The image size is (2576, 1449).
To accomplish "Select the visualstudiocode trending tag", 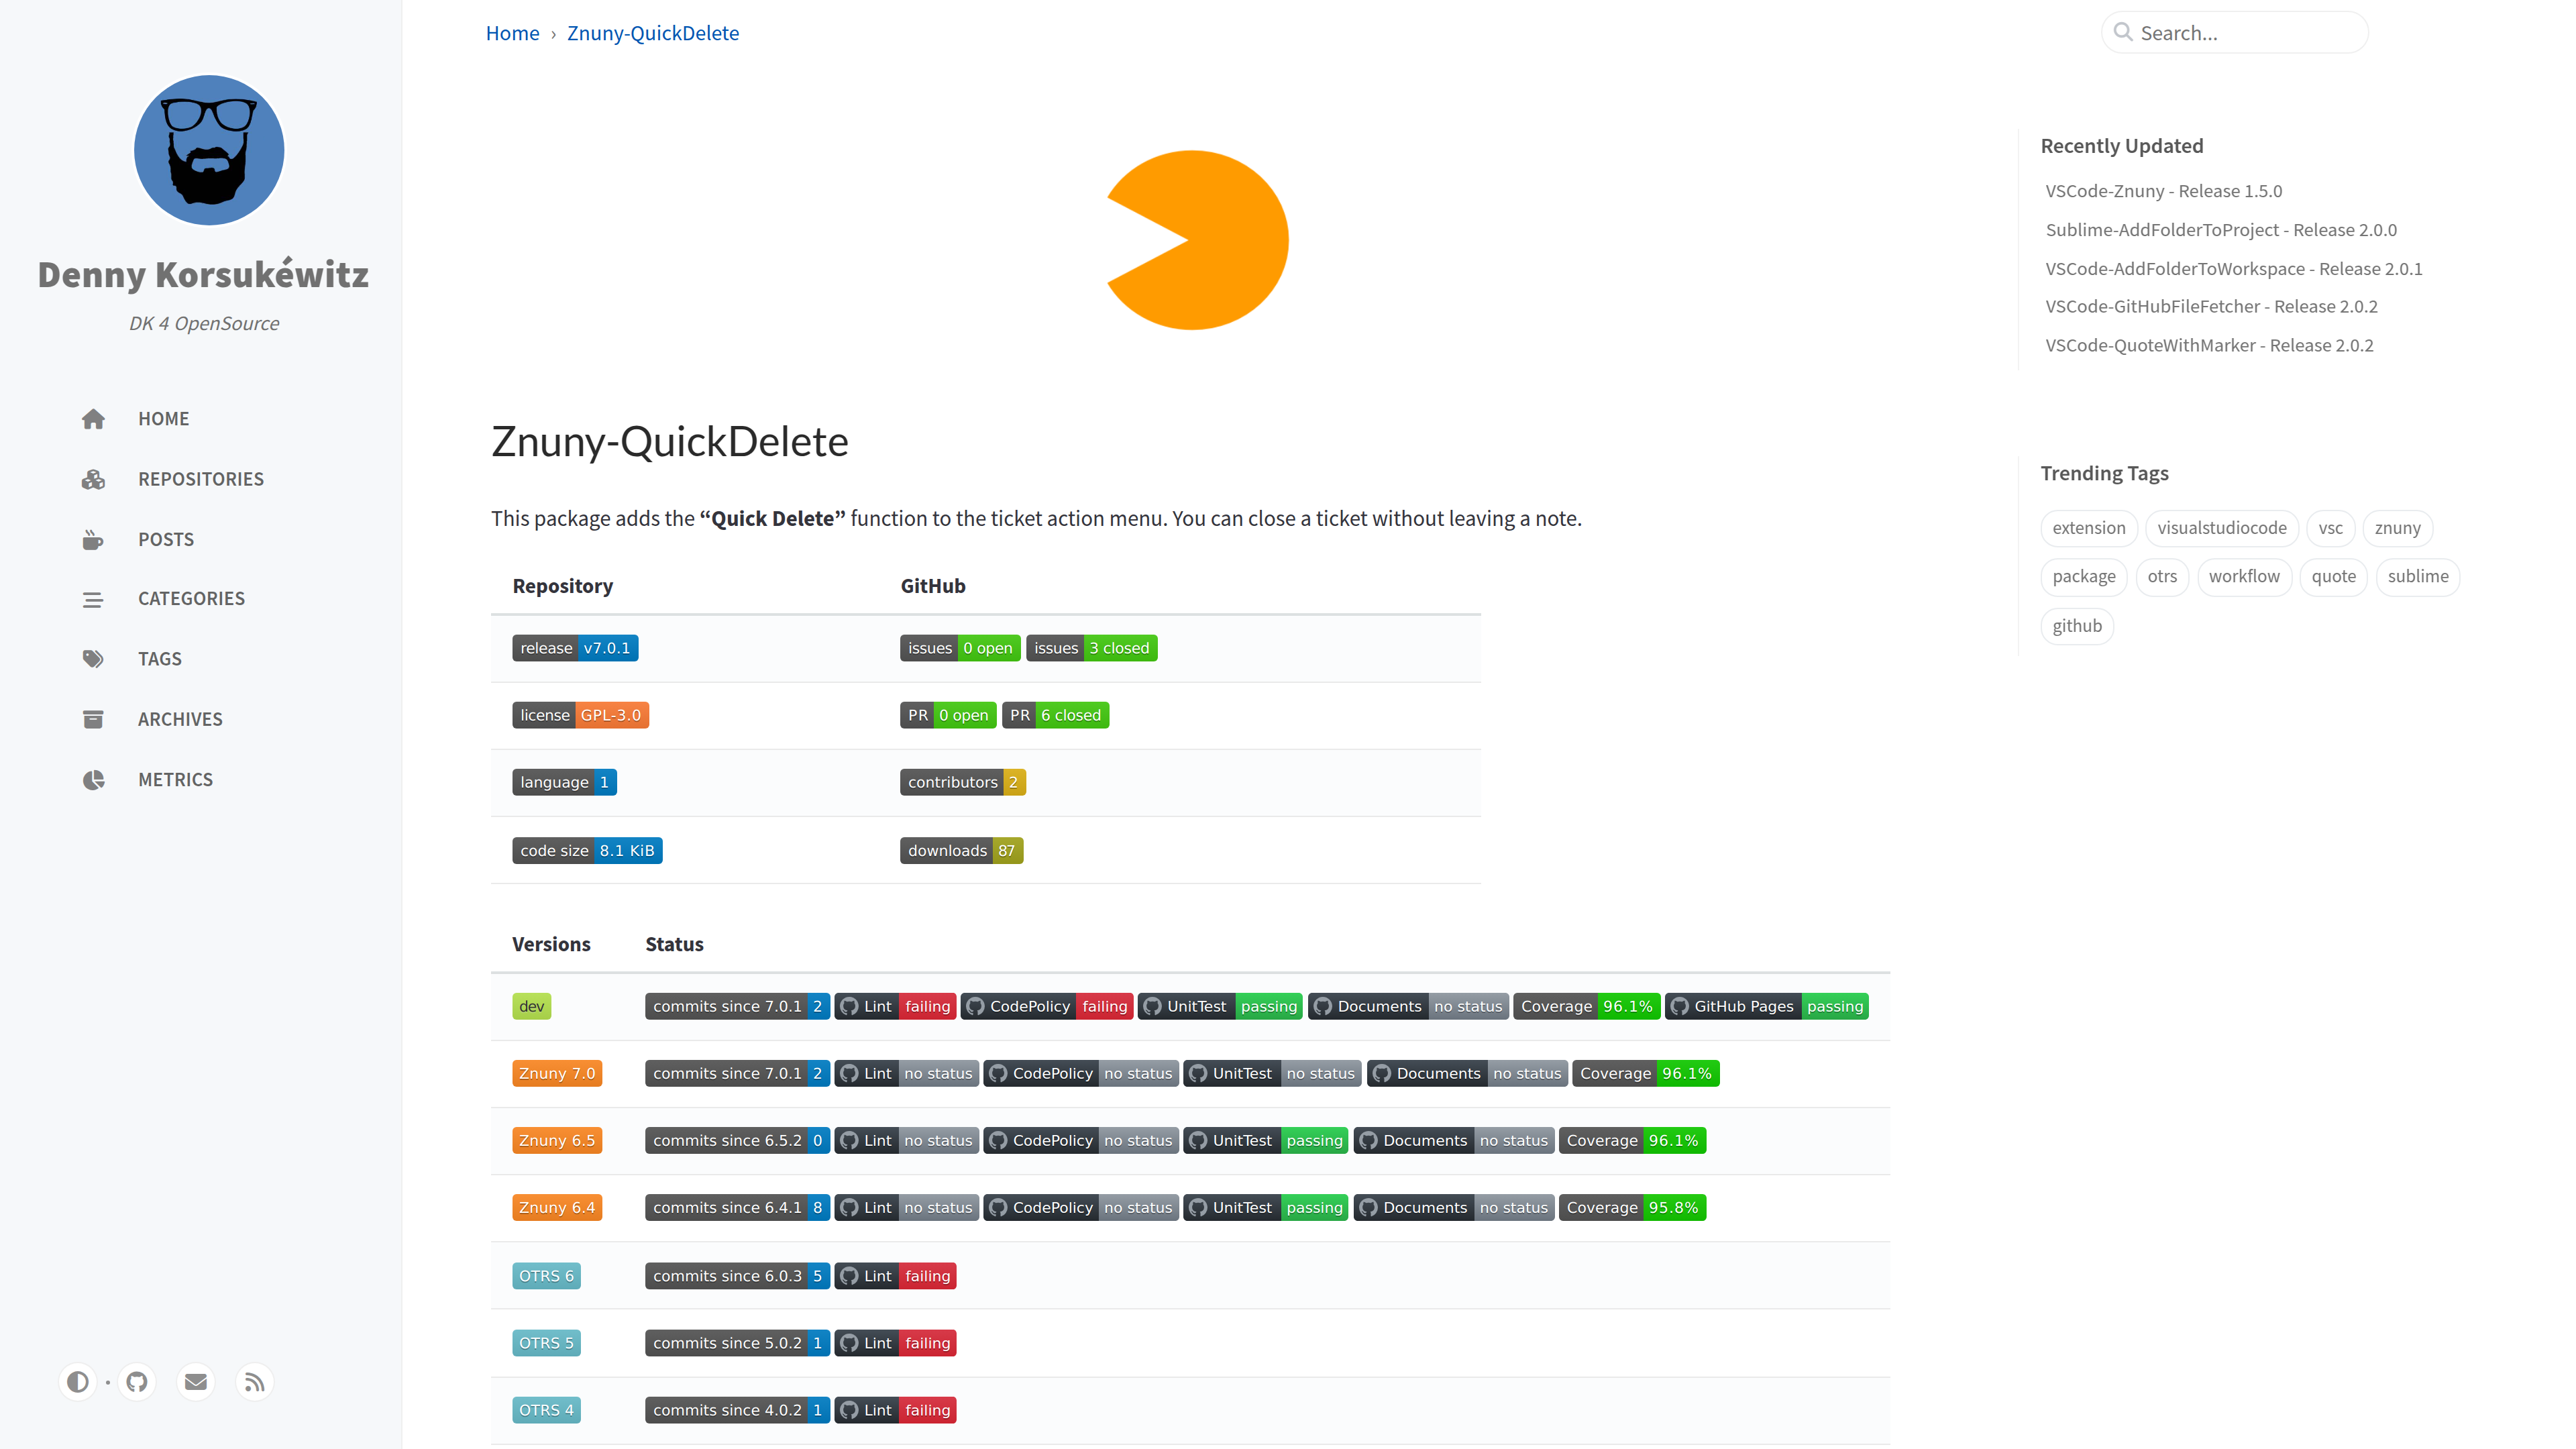I will 2221,528.
